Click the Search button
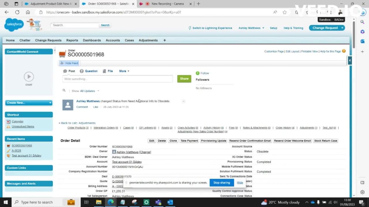Image resolution: width=369 pixels, height=207 pixels. pos(105,25)
